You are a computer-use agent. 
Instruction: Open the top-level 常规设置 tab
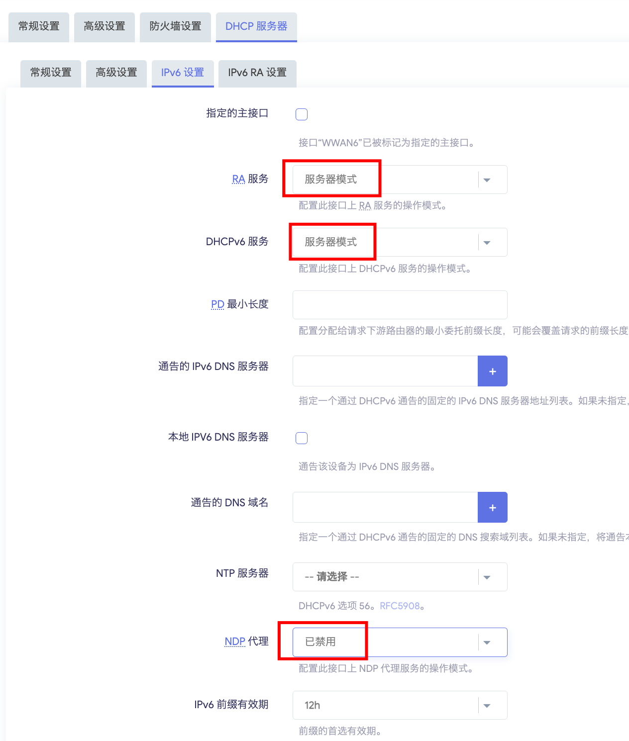39,26
